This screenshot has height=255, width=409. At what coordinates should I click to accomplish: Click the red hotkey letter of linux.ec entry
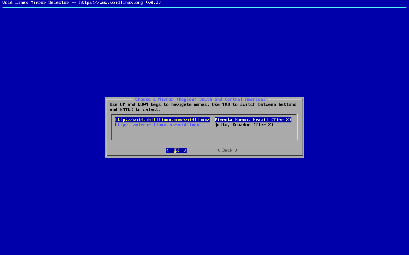click(116, 125)
